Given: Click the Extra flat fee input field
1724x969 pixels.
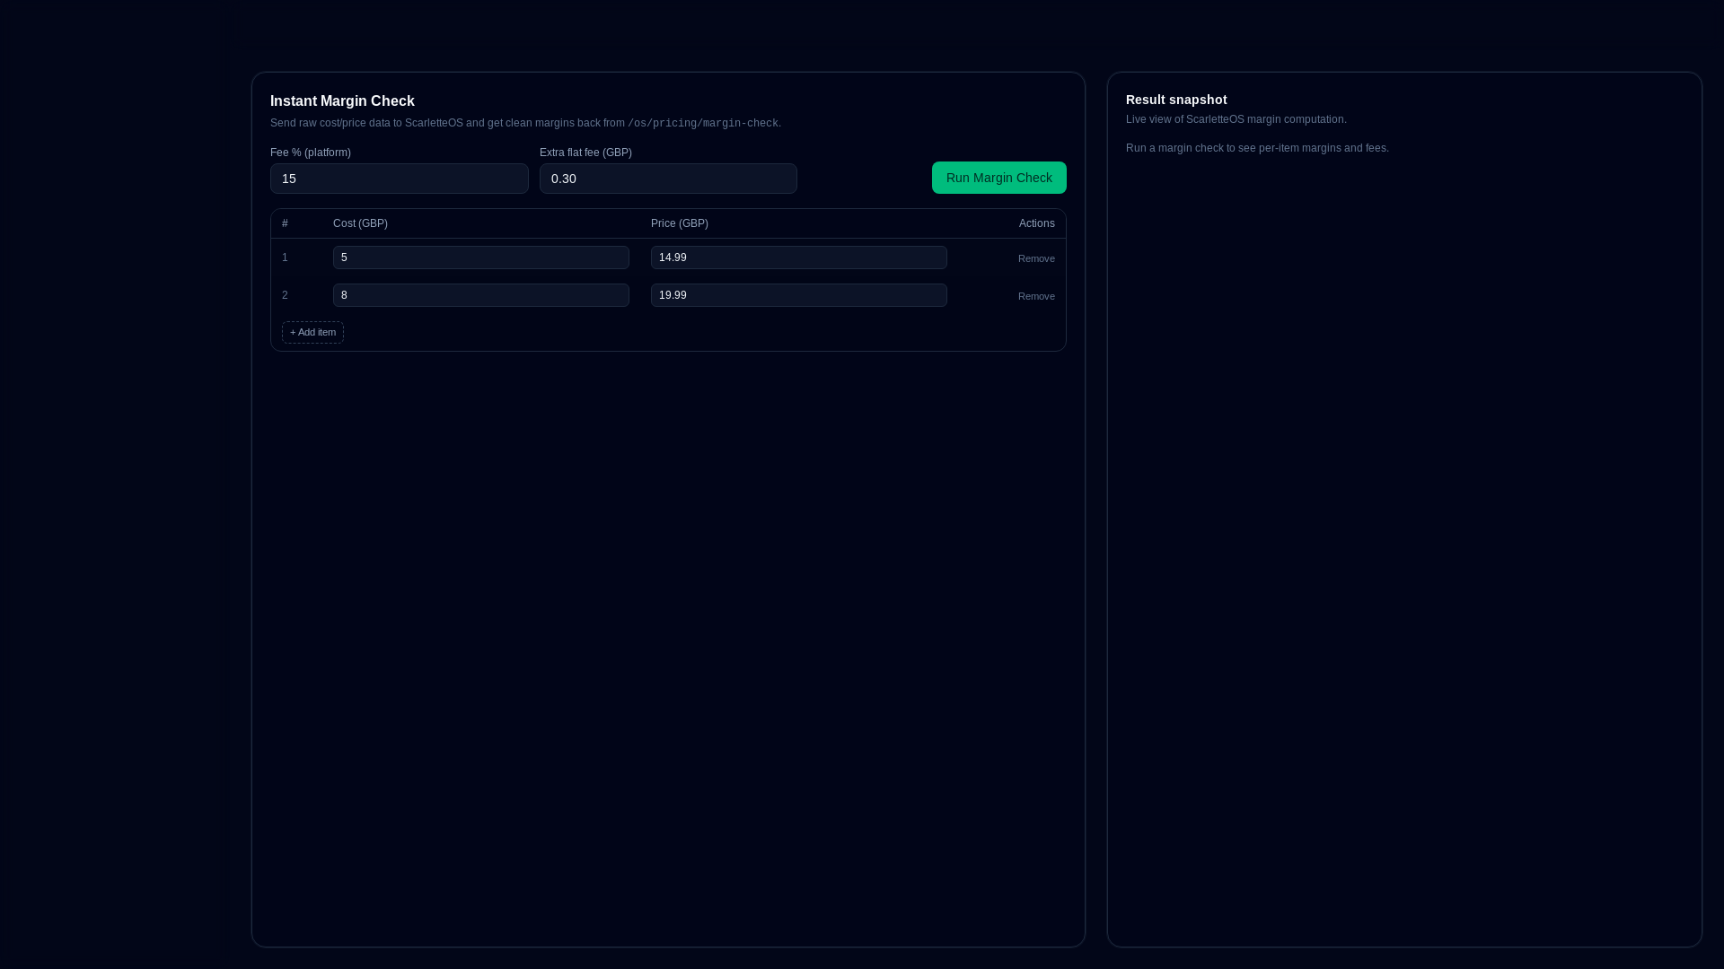Looking at the screenshot, I should coord(667,179).
